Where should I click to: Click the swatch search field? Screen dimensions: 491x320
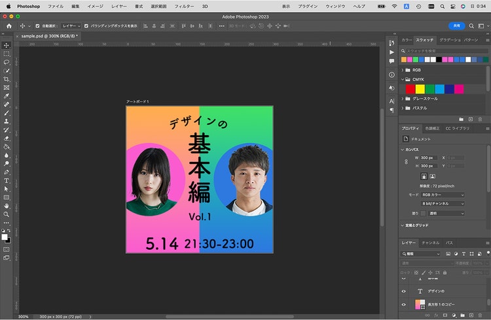[445, 51]
